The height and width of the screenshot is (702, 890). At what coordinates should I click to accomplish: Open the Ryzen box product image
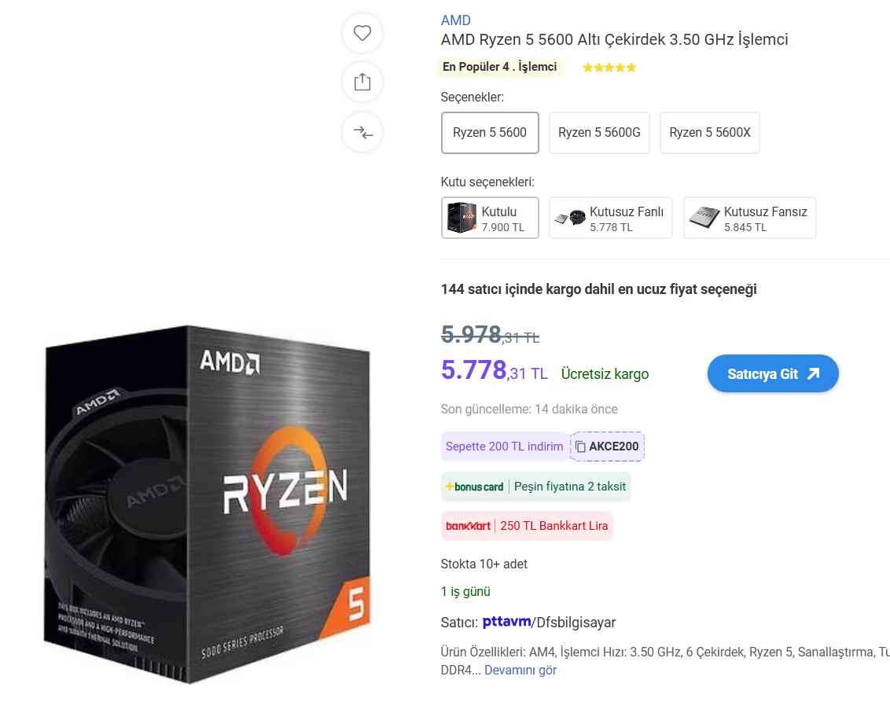208,504
